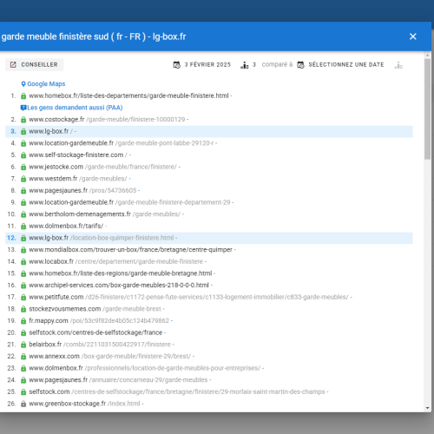Open www.bertholom-demenagements.fr result
Image resolution: width=434 pixels, height=434 pixels.
(x=105, y=214)
